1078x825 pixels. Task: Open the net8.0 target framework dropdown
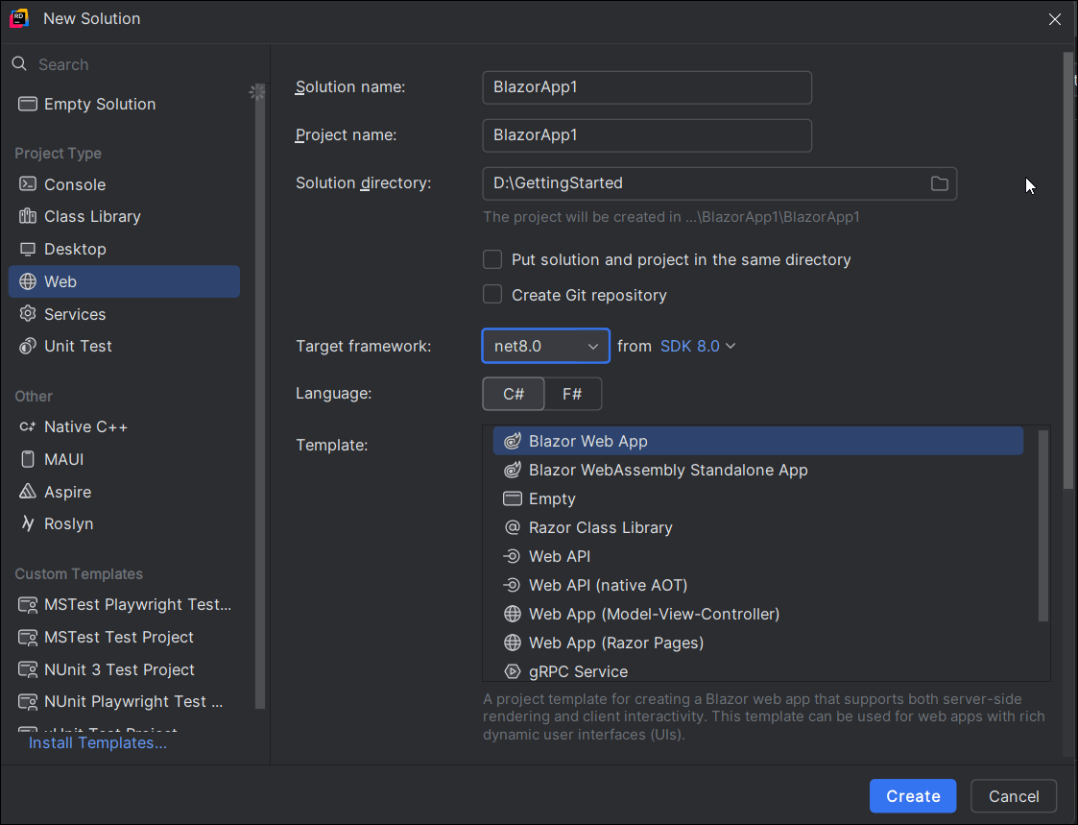[x=545, y=347]
